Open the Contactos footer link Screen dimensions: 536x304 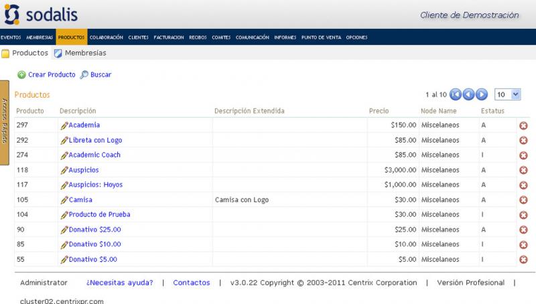click(x=191, y=283)
